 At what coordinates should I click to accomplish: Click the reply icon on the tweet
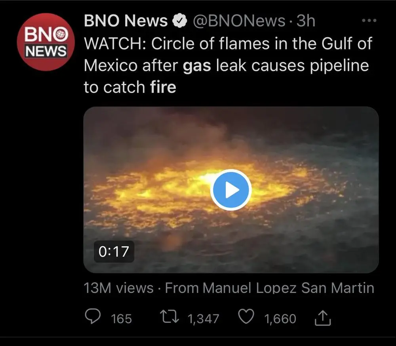(93, 317)
